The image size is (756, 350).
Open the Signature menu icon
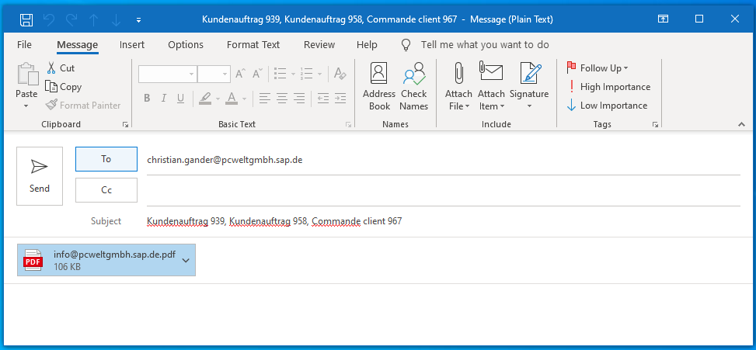[529, 73]
